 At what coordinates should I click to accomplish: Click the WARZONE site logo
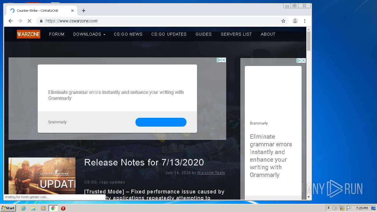click(x=29, y=34)
